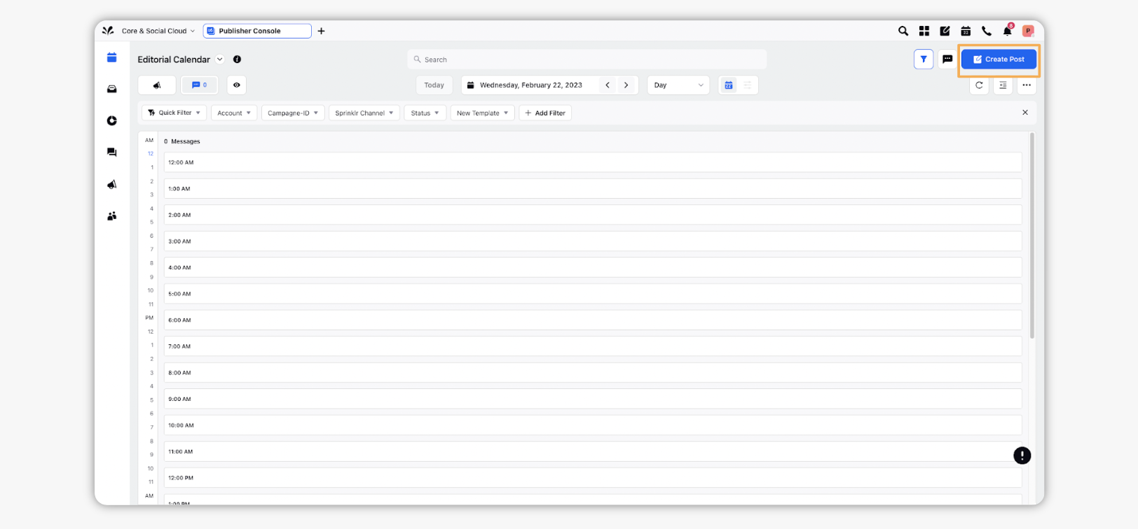This screenshot has width=1138, height=529.
Task: Click the 1:00 AM time slot
Action: pos(593,188)
